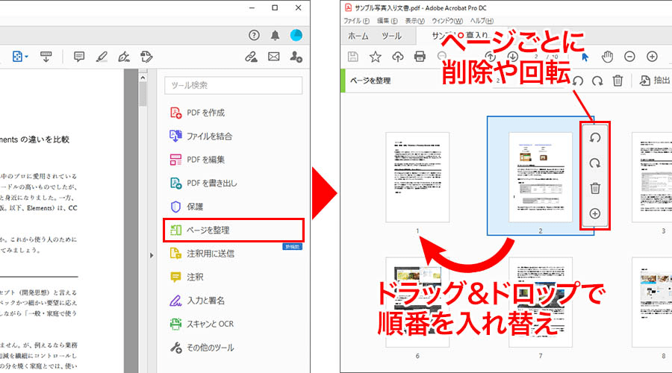Image resolution: width=672 pixels, height=373 pixels.
Task: Click the insert plus icon on page 2
Action: click(x=595, y=213)
